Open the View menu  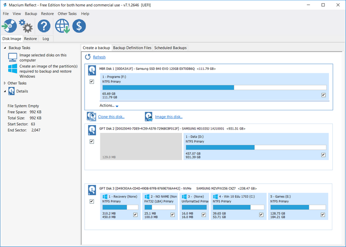(x=17, y=14)
